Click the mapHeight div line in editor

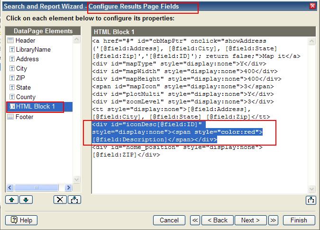click(186, 79)
